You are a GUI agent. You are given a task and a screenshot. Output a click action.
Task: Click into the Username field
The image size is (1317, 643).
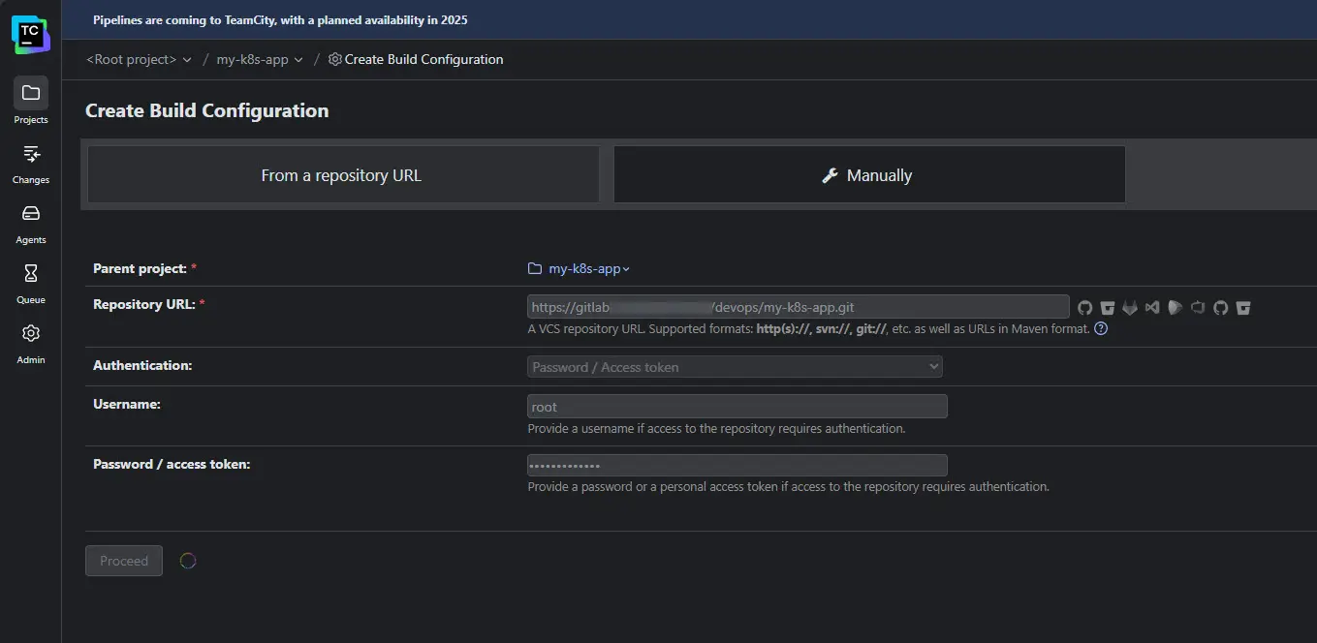737,407
